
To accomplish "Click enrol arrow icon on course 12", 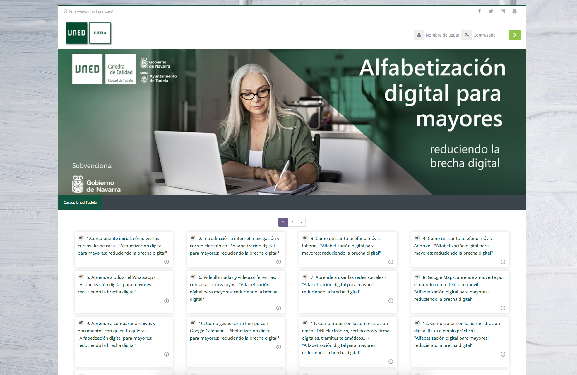I will click(417, 323).
